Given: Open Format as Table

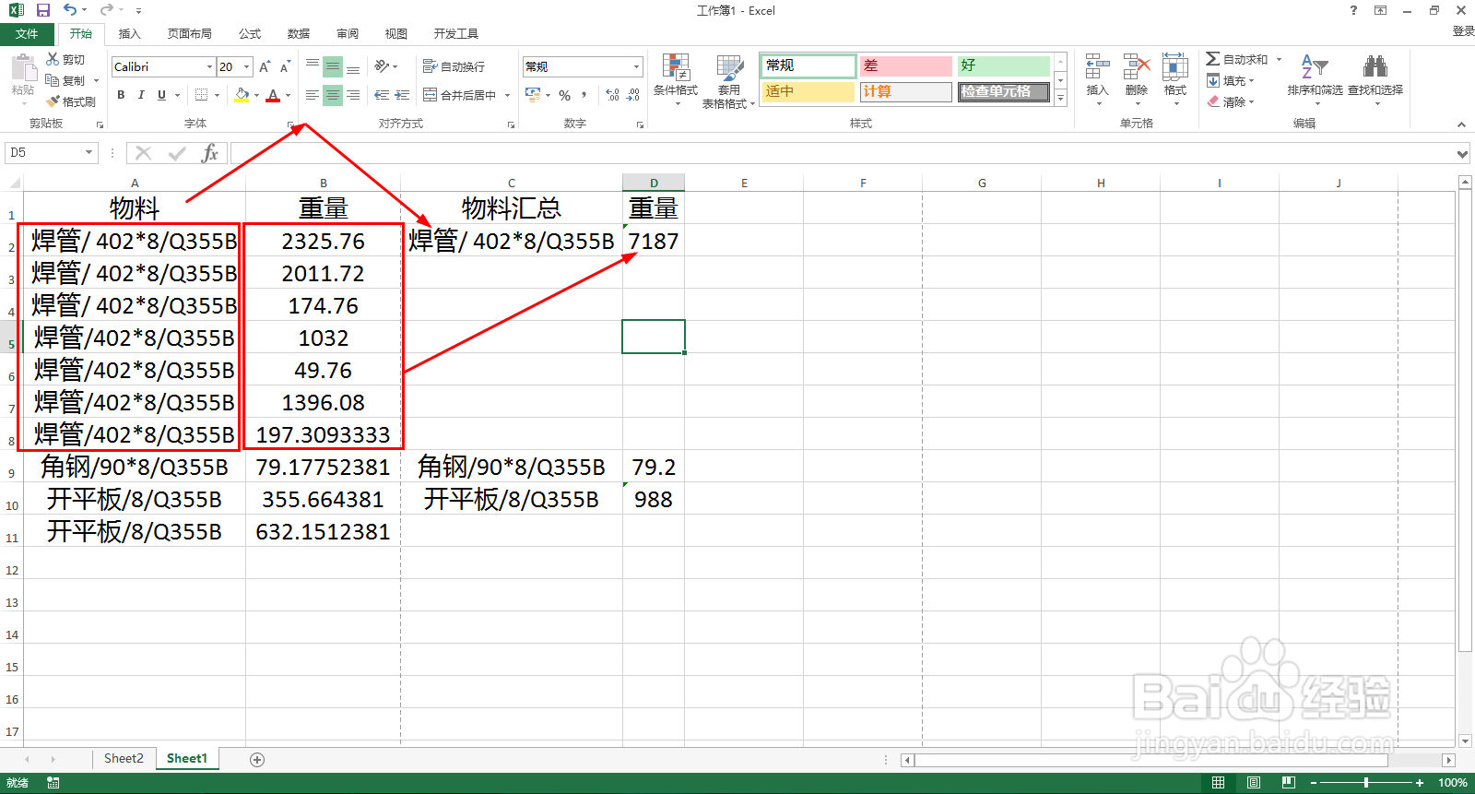Looking at the screenshot, I should 729,79.
